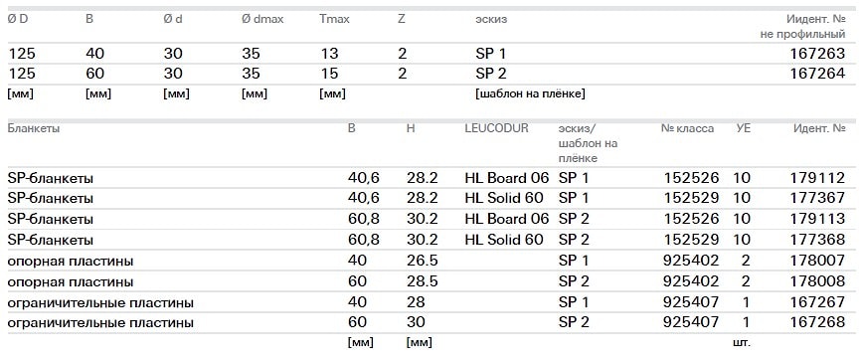Click SP 1 sketch in top table

[491, 54]
